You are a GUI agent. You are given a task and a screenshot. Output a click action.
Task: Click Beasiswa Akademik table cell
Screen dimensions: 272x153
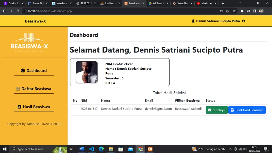189,109
